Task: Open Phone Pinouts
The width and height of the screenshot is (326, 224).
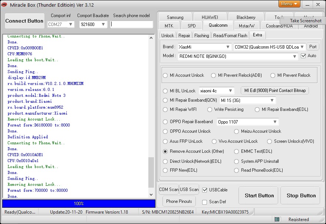Action: [179, 201]
